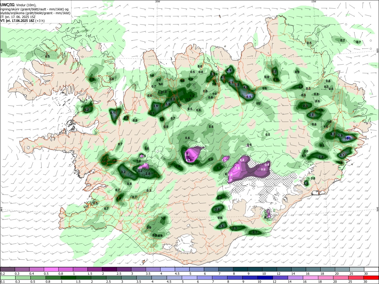Pick the light lavender snow-scale swatch above 4
The image size is (379, 284).
[167, 270]
